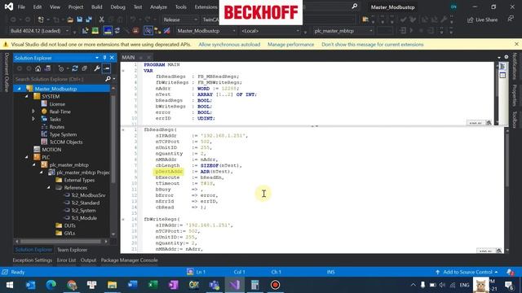
Task: Open the Analyze menu
Action: coord(158,7)
